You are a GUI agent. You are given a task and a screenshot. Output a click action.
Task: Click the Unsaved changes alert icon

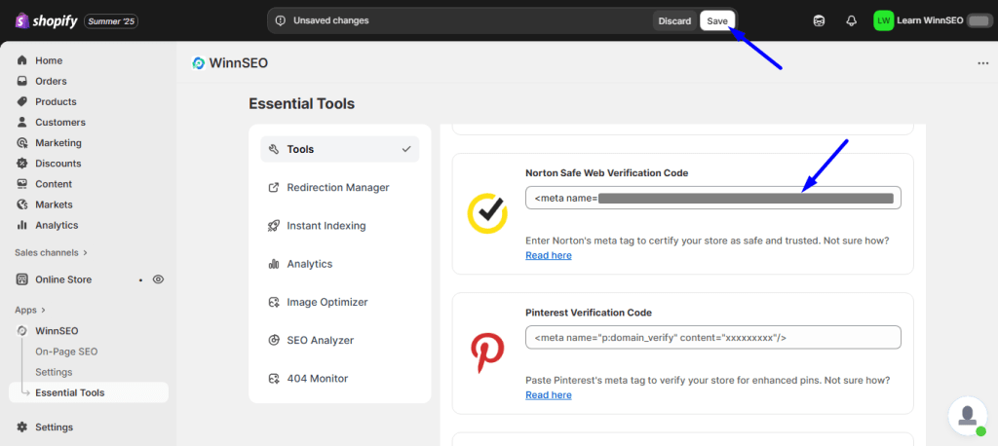[280, 21]
